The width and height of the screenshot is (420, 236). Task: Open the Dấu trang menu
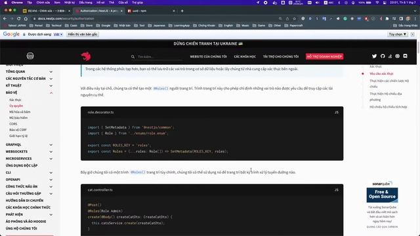point(85,3)
